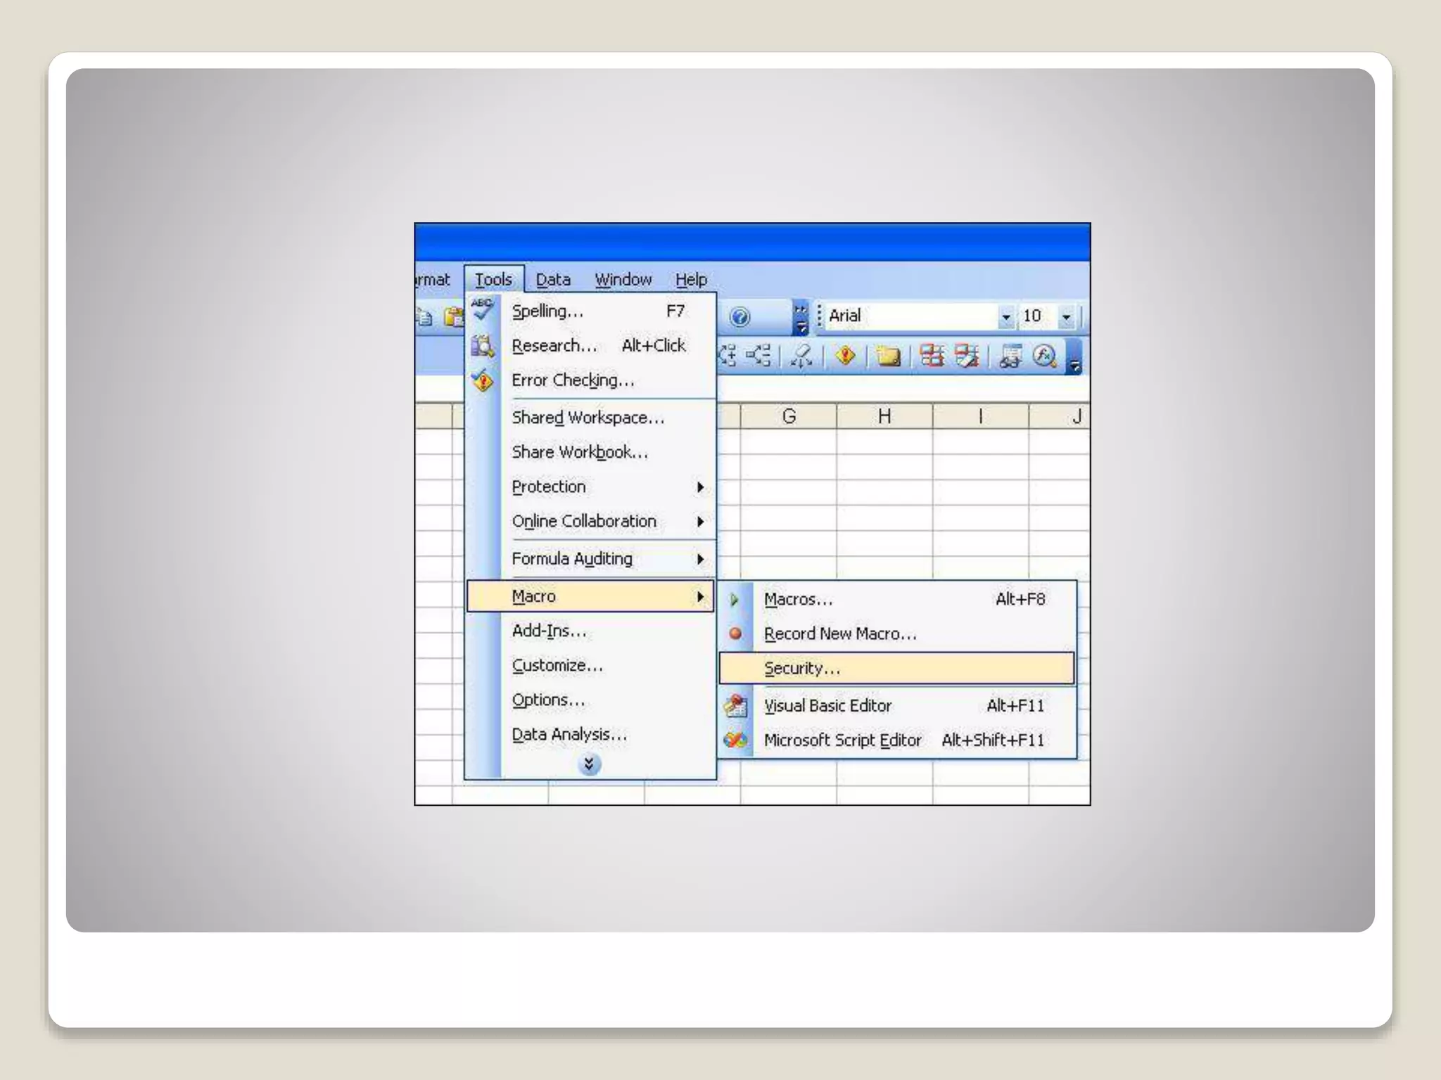This screenshot has width=1441, height=1080.
Task: Open the Data menu
Action: pyautogui.click(x=552, y=280)
